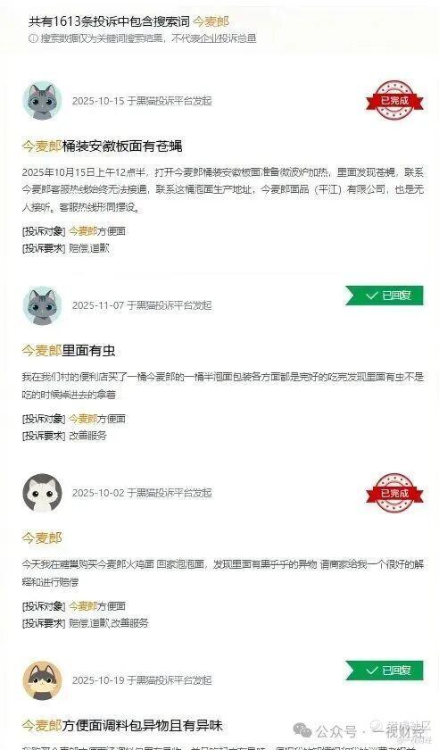The width and height of the screenshot is (439, 750).
Task: Click the gray cat avatar dated 2025-10-15
Action: click(x=42, y=101)
